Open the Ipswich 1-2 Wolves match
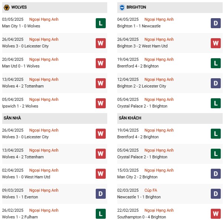This screenshot has height=221, width=223. click(20, 106)
